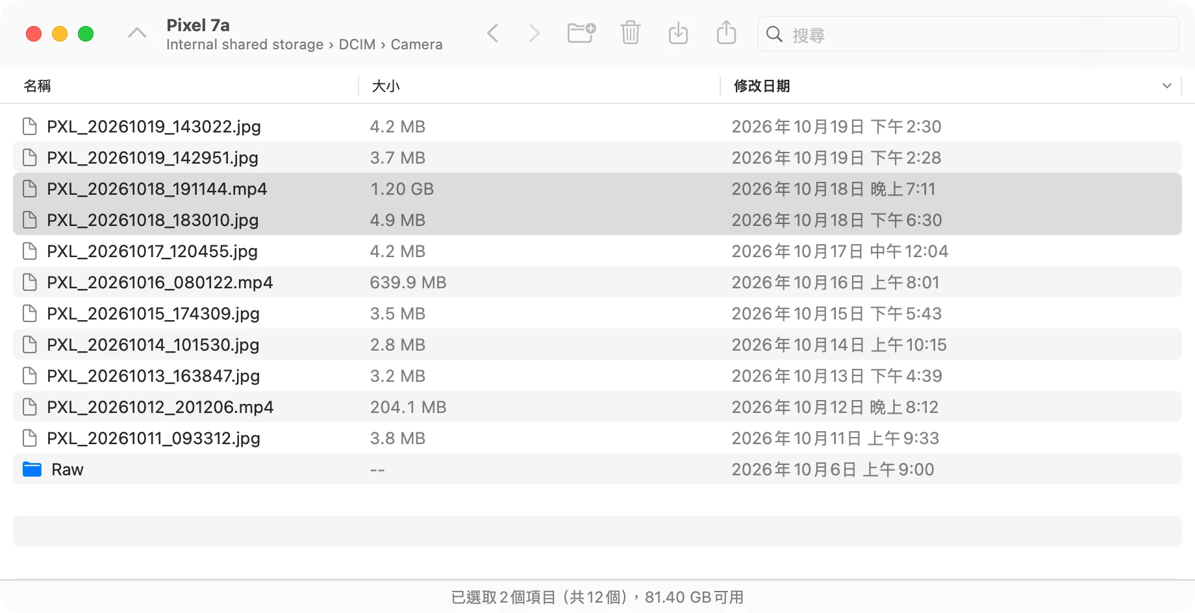This screenshot has width=1195, height=613.
Task: Click the Raw folder name
Action: [68, 469]
